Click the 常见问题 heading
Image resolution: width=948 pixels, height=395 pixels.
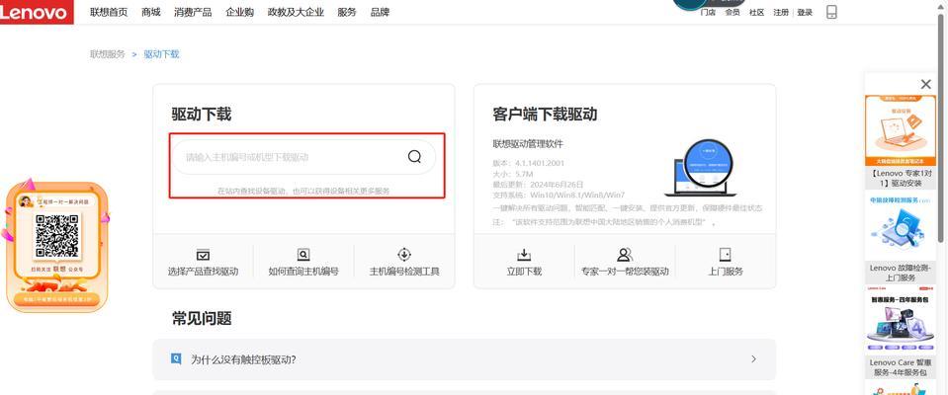point(202,318)
